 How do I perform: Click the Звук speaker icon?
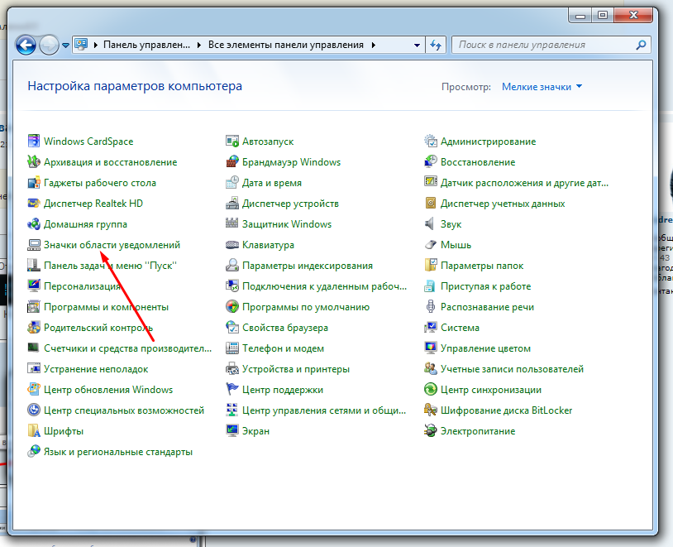tap(431, 224)
